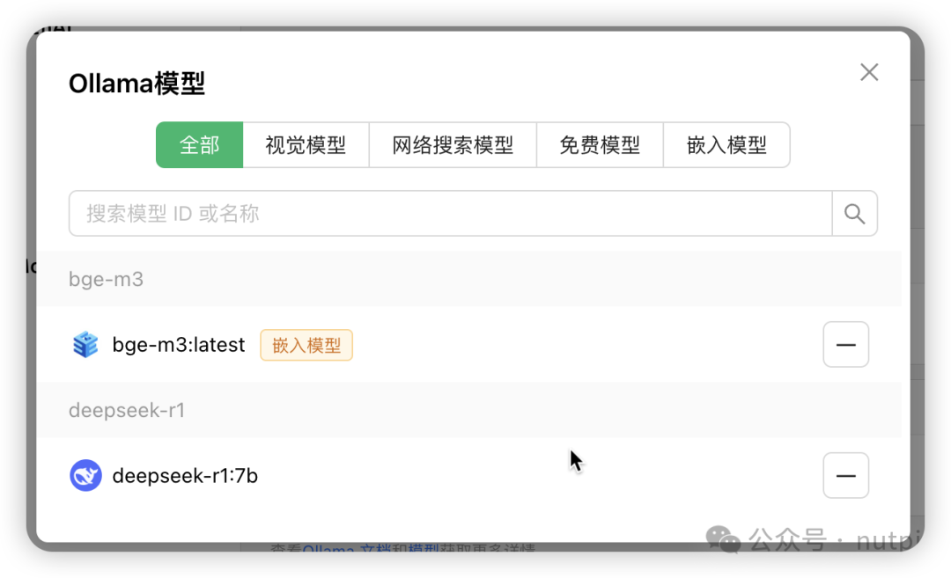Viewport: 951px width, 578px height.
Task: Switch to the 嵌入模型 filter tab
Action: point(726,145)
